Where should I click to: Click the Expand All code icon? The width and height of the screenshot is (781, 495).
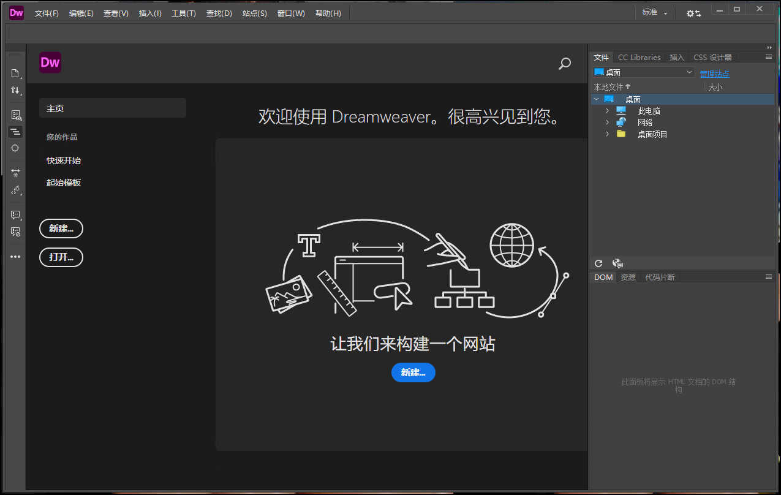point(15,173)
